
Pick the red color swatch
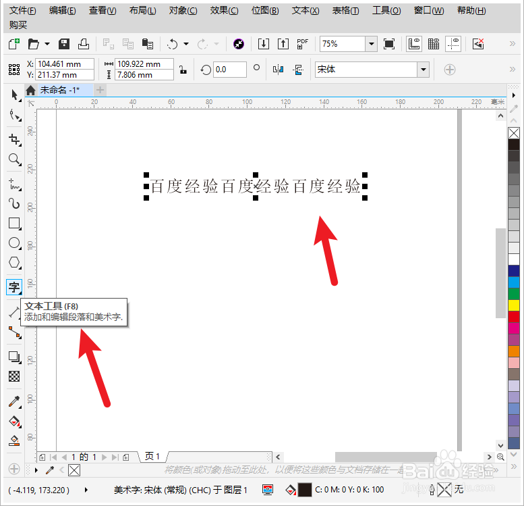coord(514,316)
